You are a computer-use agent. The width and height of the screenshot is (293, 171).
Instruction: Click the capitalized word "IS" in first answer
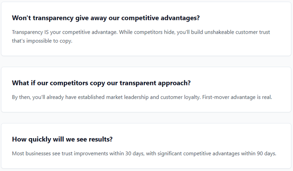tap(46, 32)
